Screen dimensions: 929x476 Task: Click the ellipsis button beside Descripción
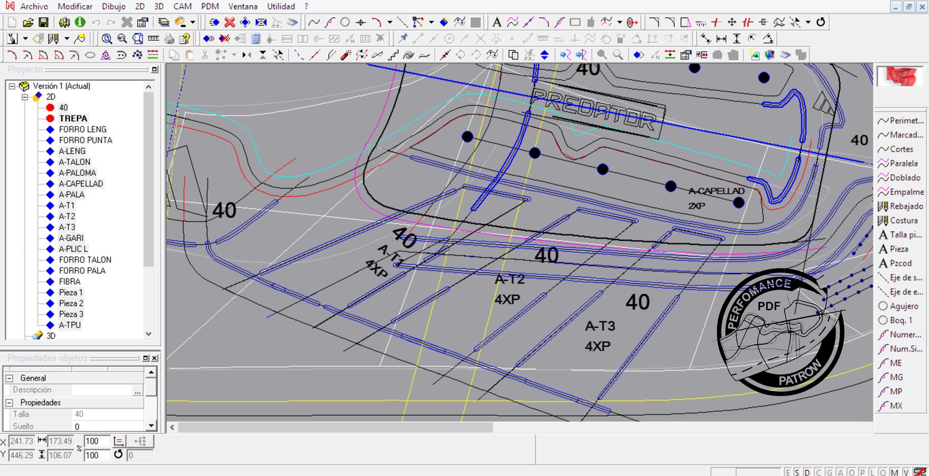[x=137, y=391]
